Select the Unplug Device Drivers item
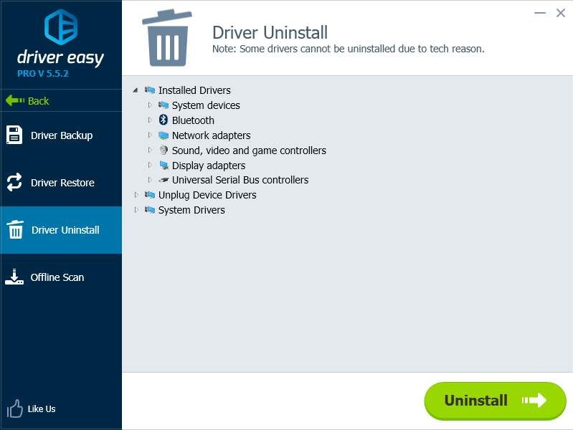 [207, 195]
